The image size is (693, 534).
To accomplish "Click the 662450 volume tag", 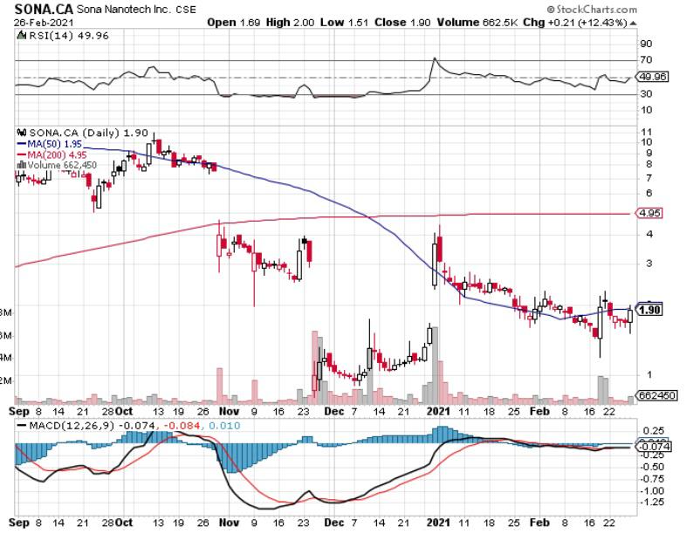I will [655, 394].
